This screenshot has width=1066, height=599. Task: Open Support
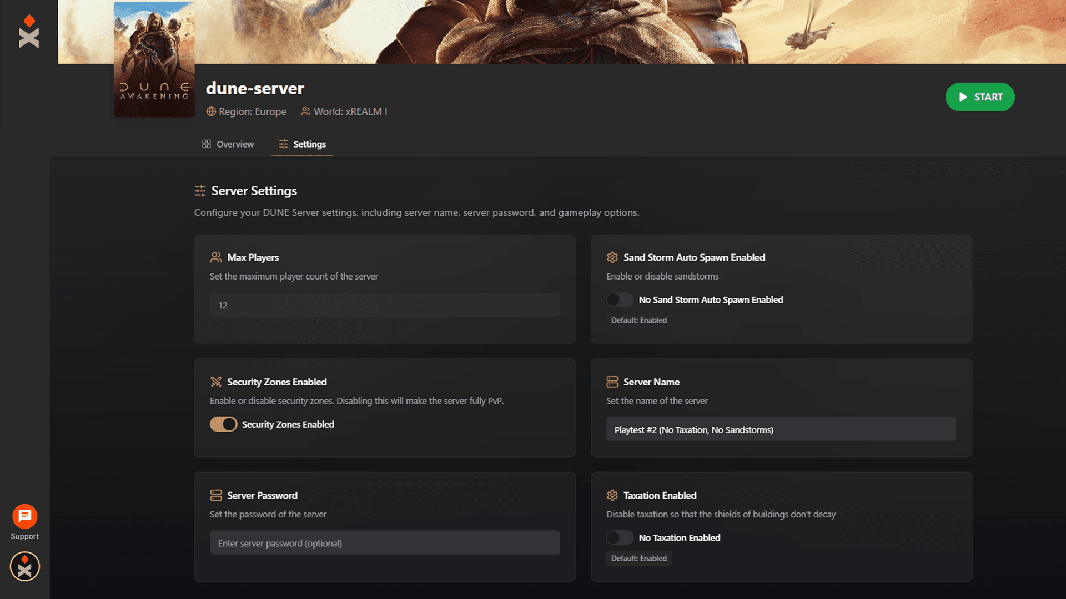(x=24, y=521)
